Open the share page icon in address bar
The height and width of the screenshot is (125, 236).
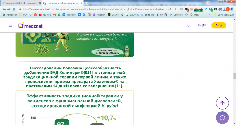click(x=170, y=9)
